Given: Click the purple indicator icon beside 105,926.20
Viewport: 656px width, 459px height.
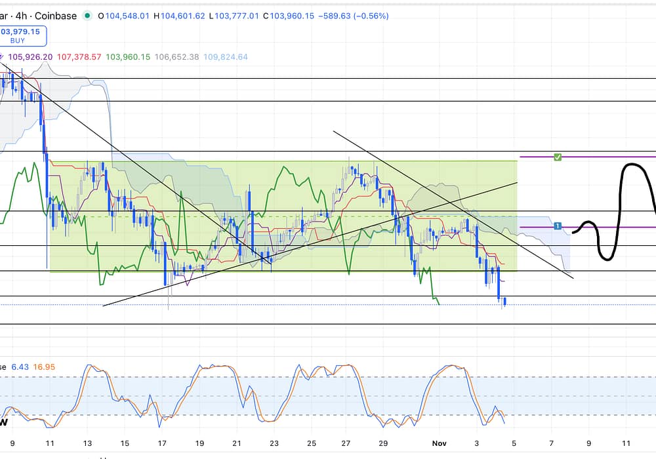Looking at the screenshot, I should [x=4, y=57].
